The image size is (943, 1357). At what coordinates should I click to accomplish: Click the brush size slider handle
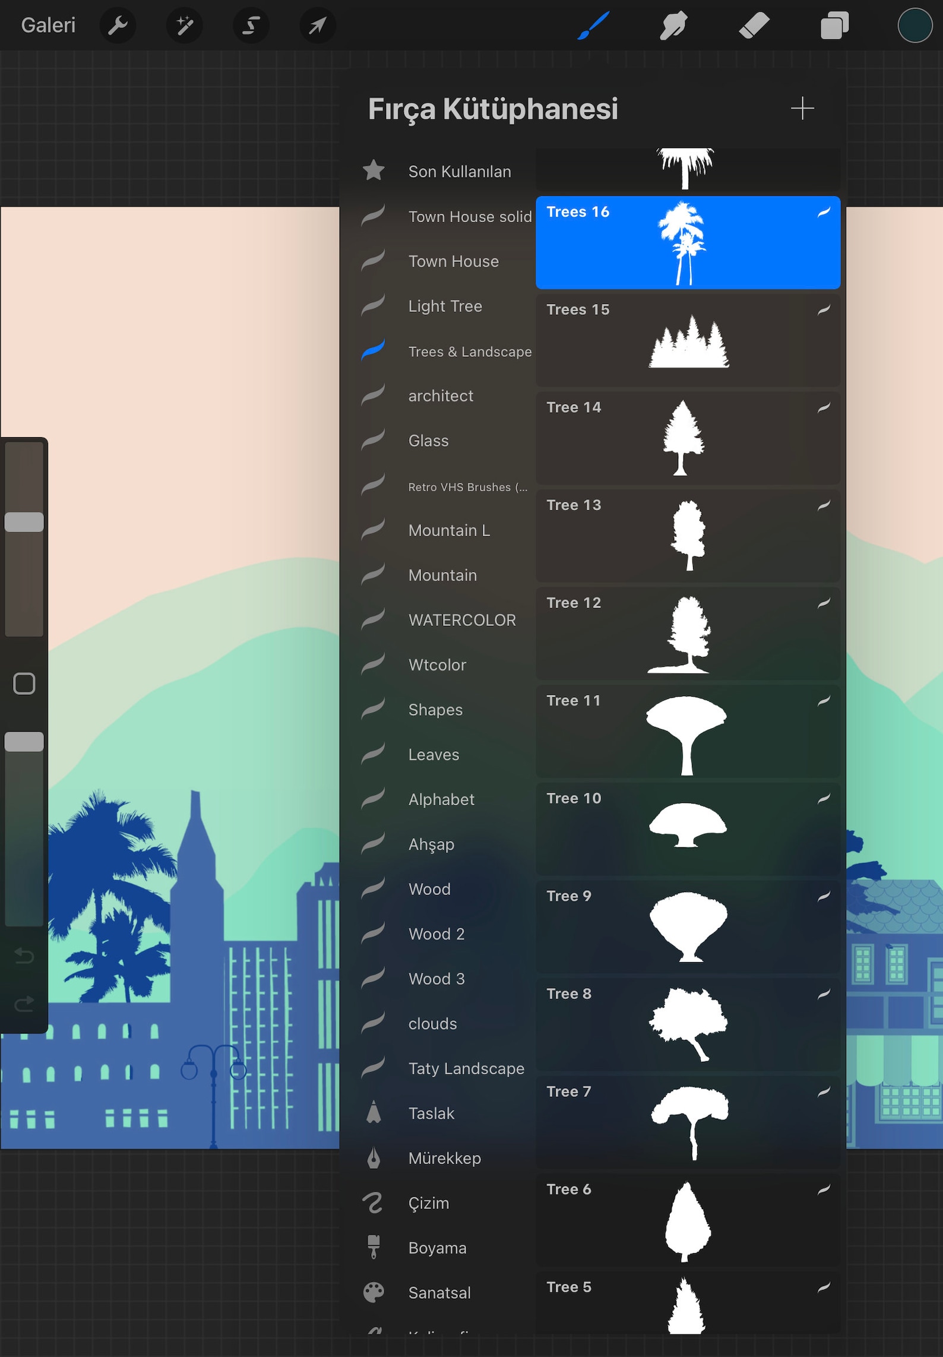(24, 522)
